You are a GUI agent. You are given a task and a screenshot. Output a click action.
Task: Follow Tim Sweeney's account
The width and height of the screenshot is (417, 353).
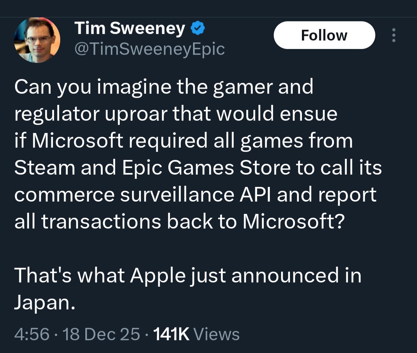point(324,35)
